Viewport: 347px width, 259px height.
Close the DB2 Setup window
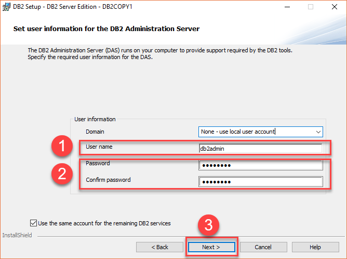tap(335, 7)
